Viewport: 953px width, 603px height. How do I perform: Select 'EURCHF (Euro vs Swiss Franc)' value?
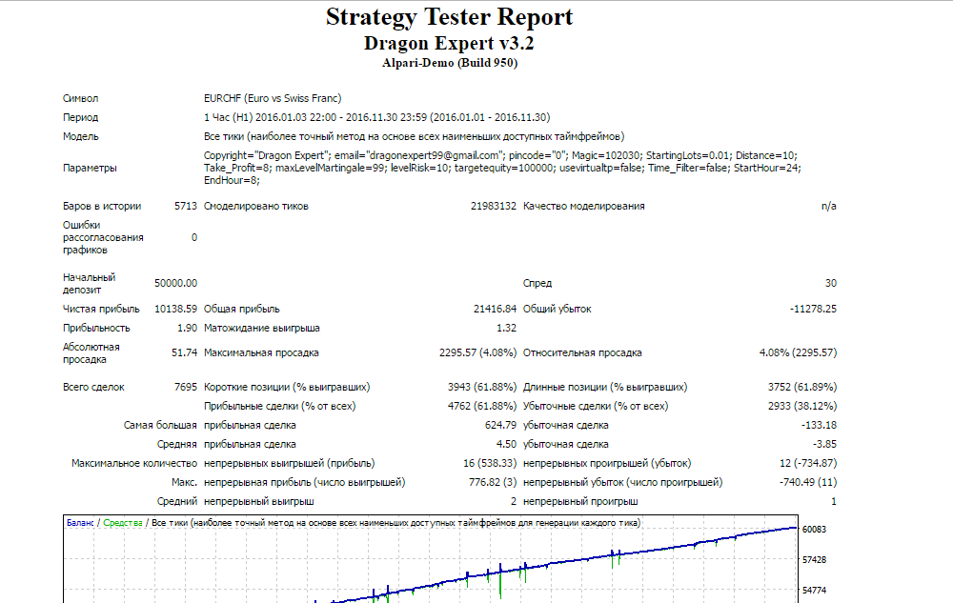tap(273, 98)
